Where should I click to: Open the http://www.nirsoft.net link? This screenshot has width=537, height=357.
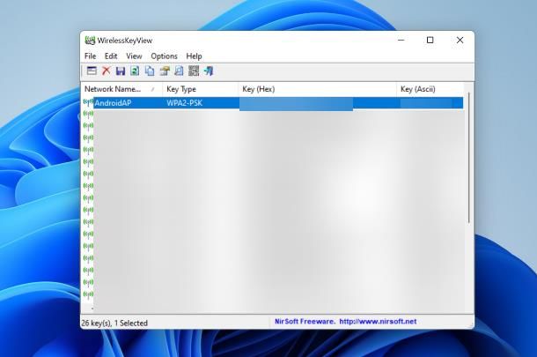pyautogui.click(x=378, y=322)
